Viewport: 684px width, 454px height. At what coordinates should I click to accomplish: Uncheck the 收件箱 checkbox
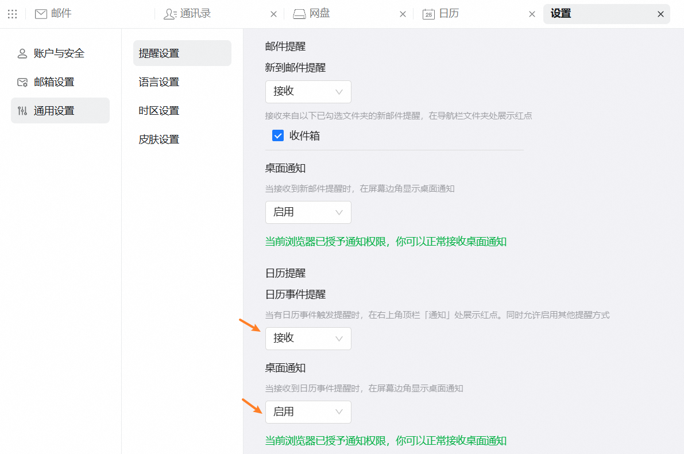point(278,135)
